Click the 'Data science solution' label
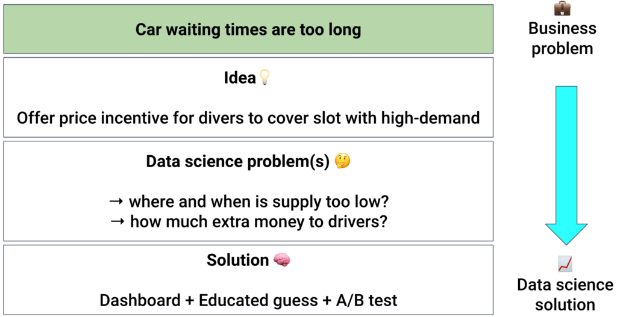 (565, 294)
